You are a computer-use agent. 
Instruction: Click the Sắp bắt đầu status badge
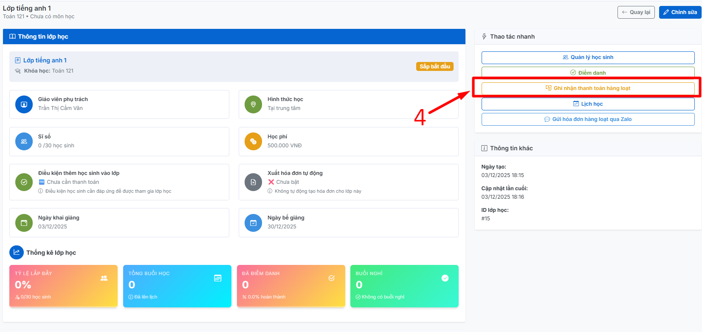(x=435, y=67)
